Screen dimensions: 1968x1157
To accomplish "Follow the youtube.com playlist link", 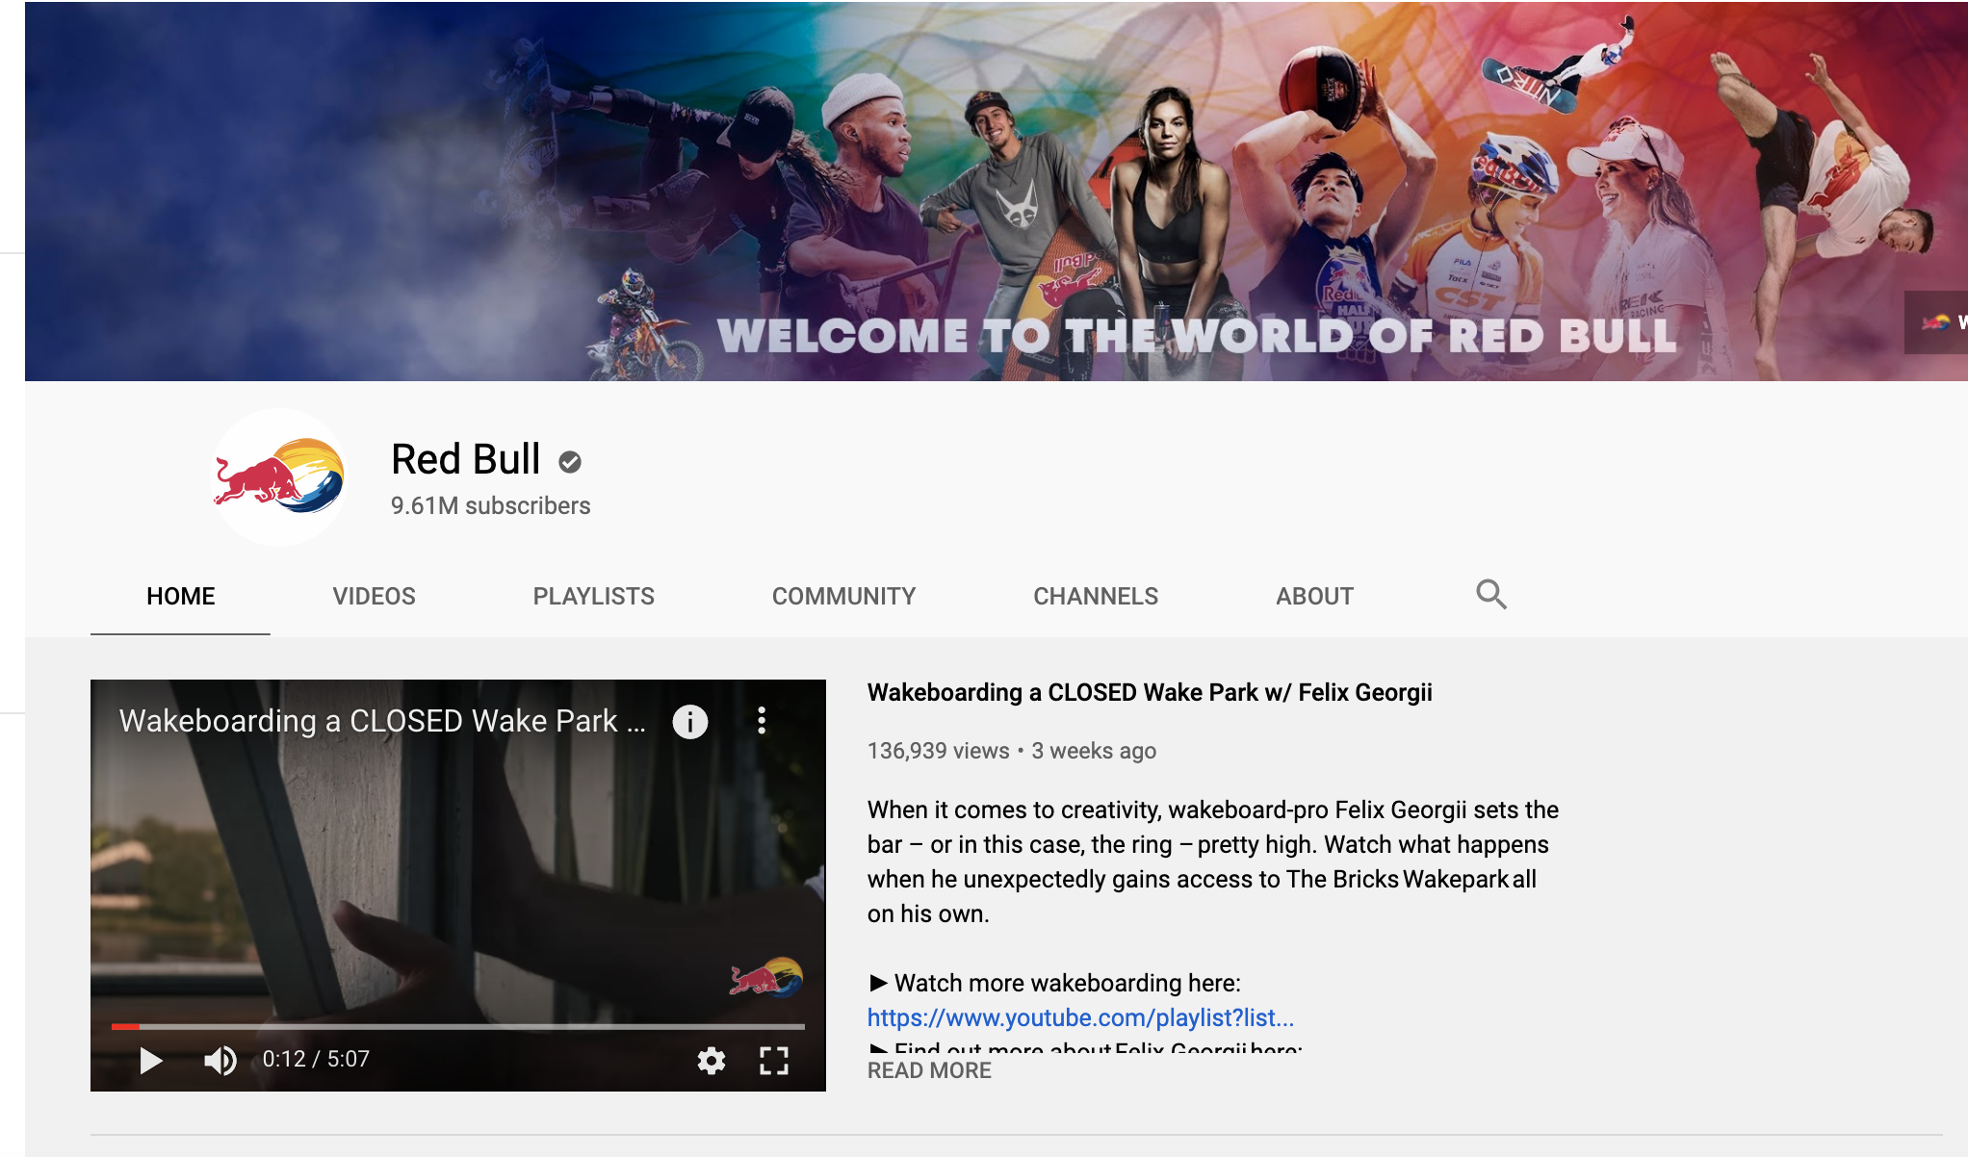I will click(x=1080, y=1017).
